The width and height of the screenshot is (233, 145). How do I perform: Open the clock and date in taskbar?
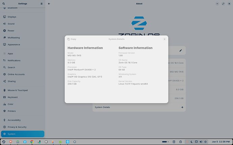[221, 142]
